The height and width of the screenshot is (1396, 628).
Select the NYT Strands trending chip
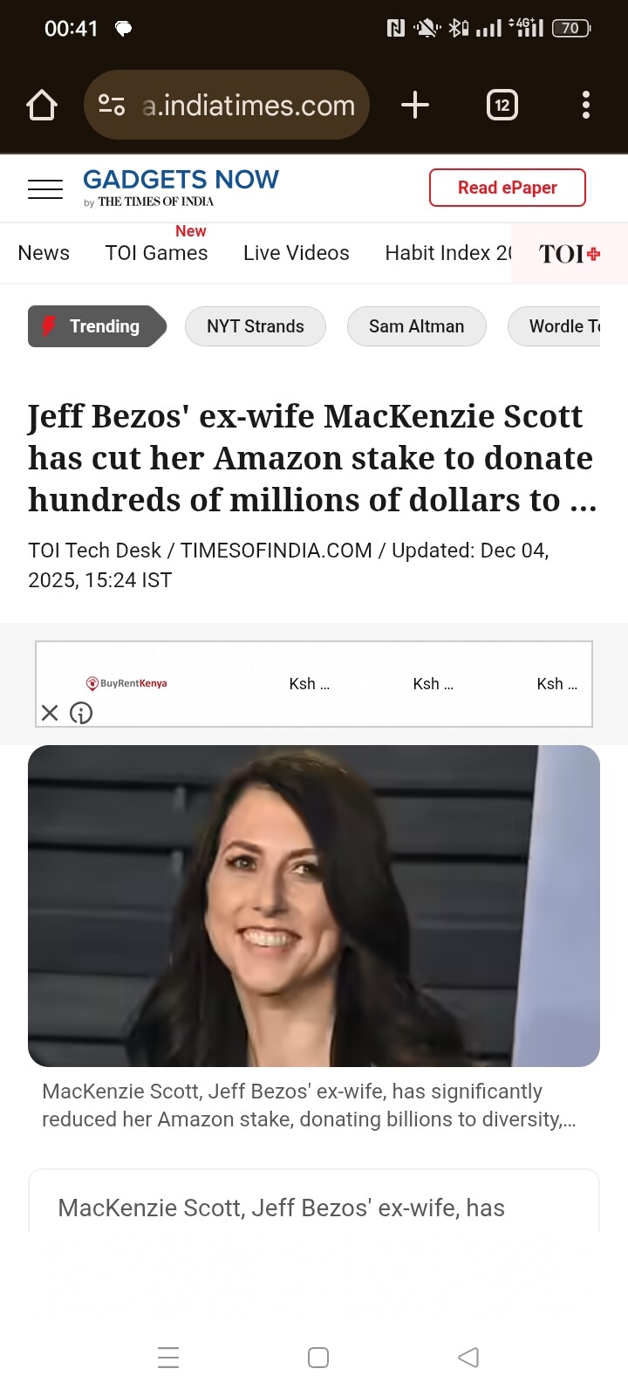(x=256, y=326)
